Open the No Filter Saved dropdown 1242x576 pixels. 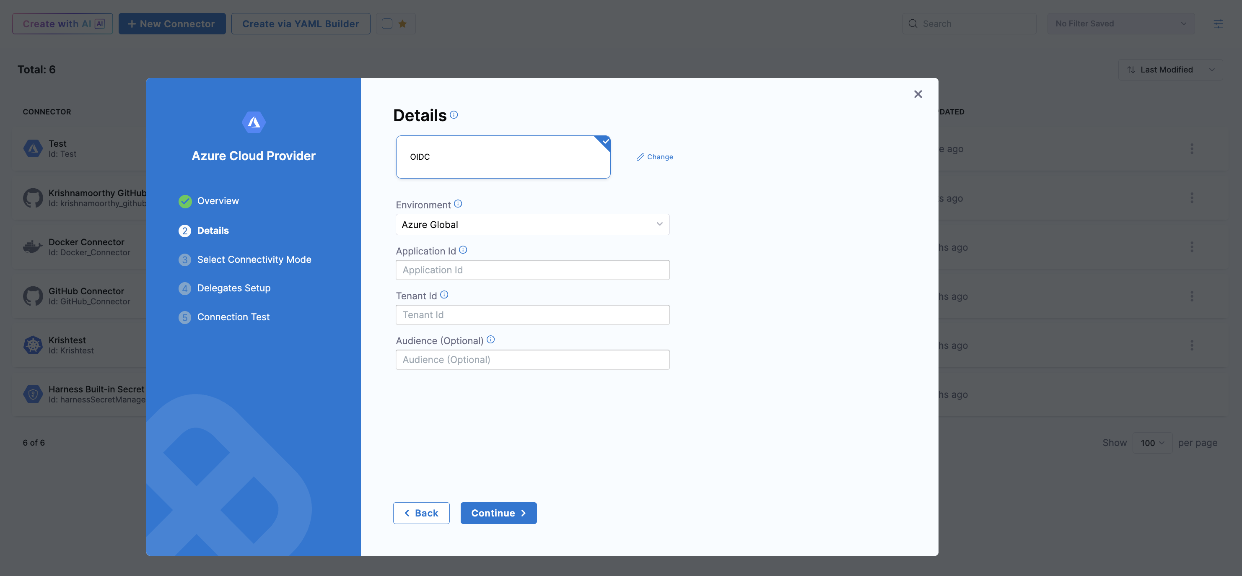tap(1120, 23)
